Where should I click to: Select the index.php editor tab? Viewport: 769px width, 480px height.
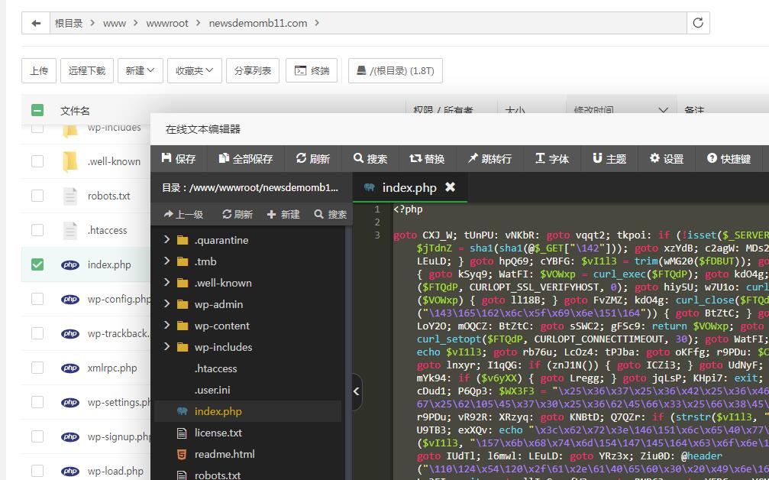tap(409, 187)
